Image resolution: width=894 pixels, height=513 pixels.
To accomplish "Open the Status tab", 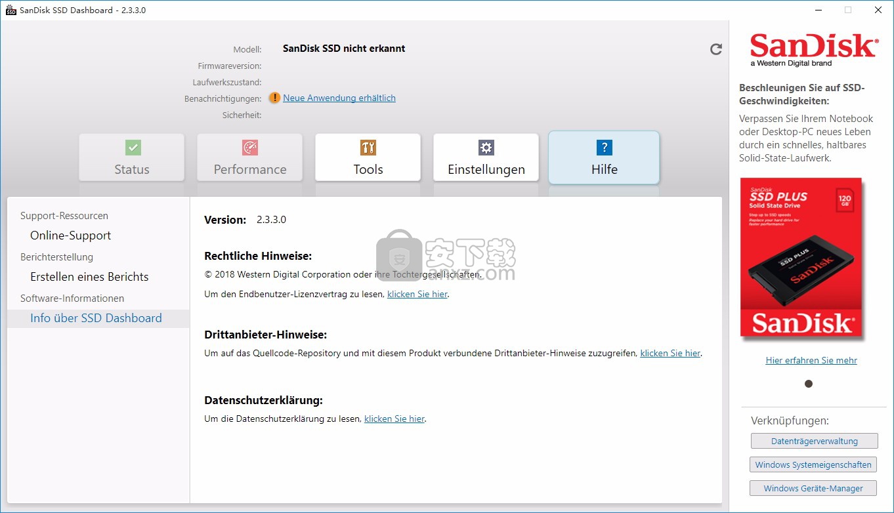I will 132,157.
